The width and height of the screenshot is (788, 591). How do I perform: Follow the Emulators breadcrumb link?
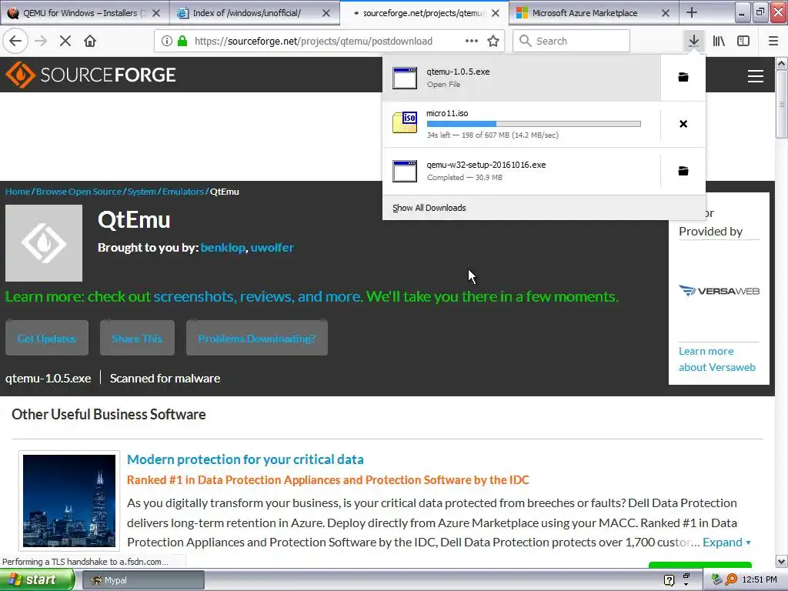point(183,192)
